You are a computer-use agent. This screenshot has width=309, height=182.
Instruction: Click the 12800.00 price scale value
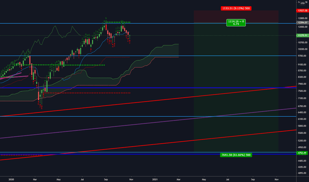click(x=302, y=18)
